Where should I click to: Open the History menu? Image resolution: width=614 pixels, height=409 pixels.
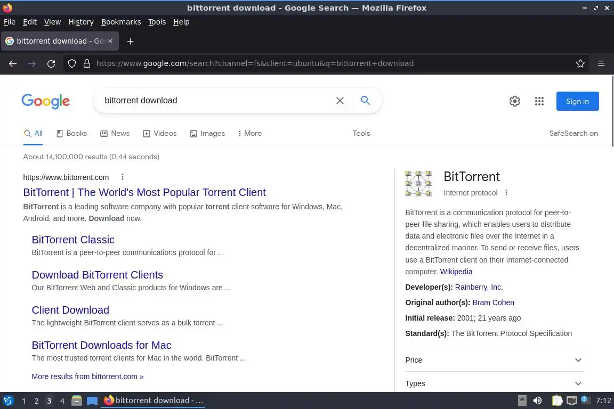point(81,22)
